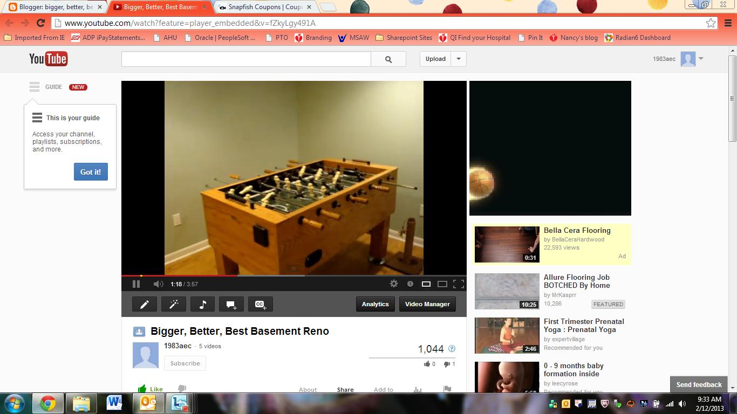
Task: Click the Allure Flooring video thumbnail
Action: [507, 291]
